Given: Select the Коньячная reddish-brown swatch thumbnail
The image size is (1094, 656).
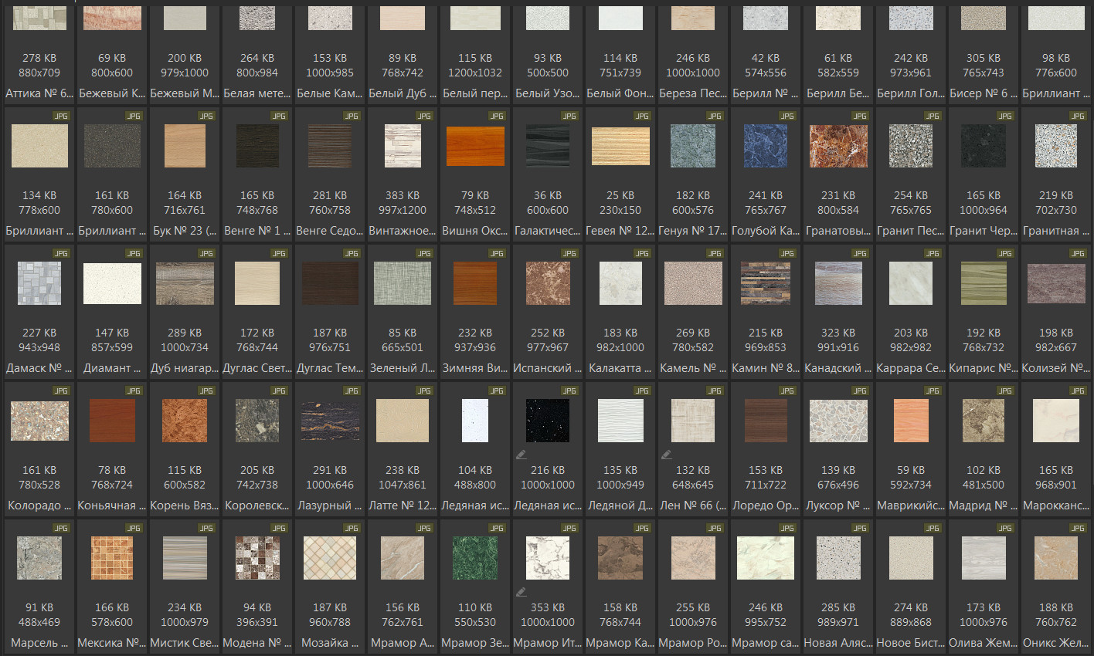Looking at the screenshot, I should tap(112, 421).
